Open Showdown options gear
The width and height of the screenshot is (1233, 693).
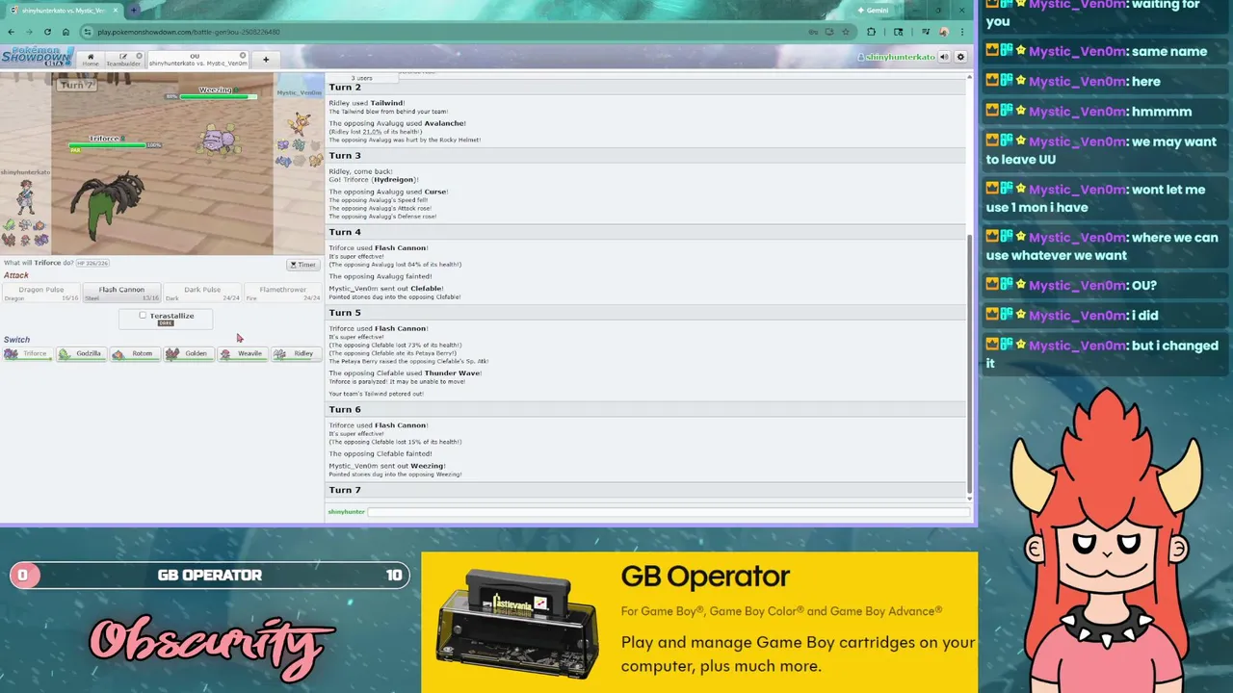pyautogui.click(x=960, y=57)
